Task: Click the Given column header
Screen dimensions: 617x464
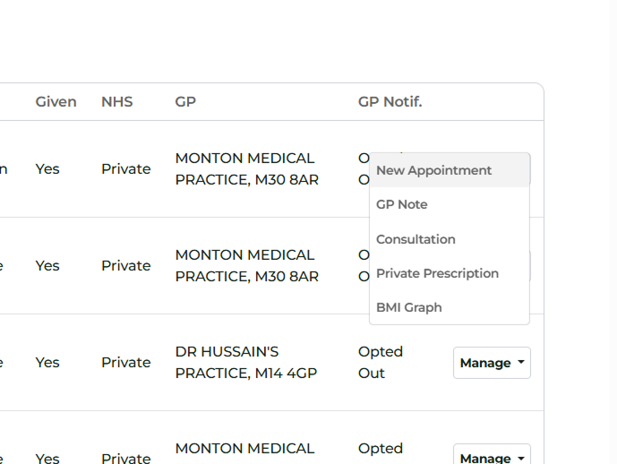Action: pyautogui.click(x=56, y=102)
